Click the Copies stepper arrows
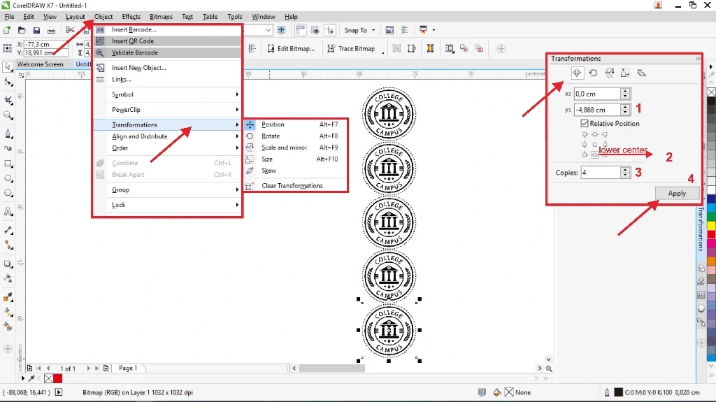 (626, 172)
